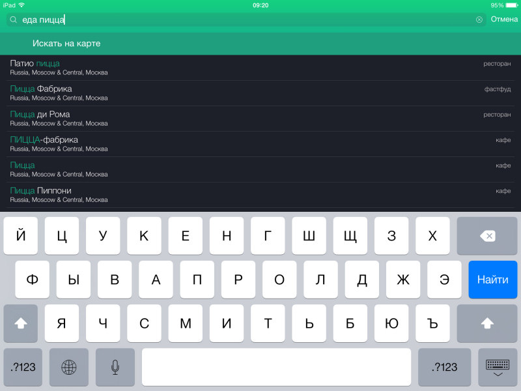Hide the keyboard using dismiss key
Screen dimensions: 521x391
tap(498, 367)
